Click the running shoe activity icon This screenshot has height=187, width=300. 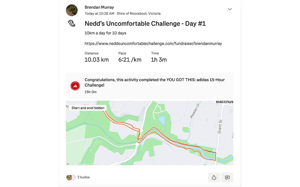pyautogui.click(x=72, y=24)
